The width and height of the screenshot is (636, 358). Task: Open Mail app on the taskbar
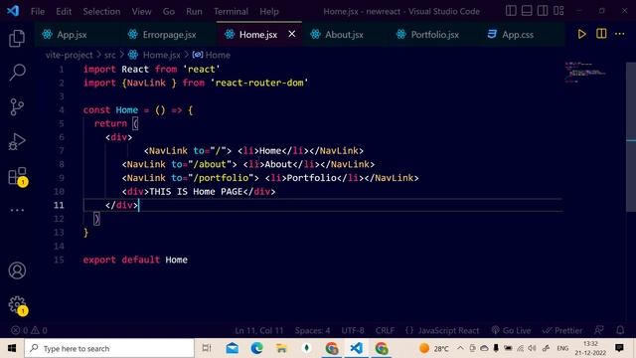(232, 348)
